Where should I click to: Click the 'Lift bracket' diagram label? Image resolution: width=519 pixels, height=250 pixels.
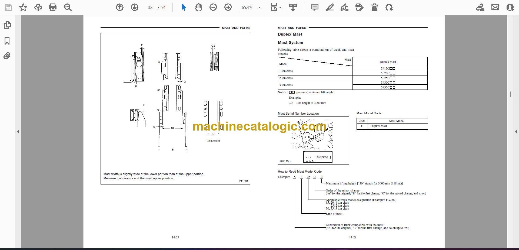pyautogui.click(x=213, y=141)
